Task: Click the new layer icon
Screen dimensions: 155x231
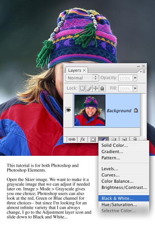Action: coord(124,139)
